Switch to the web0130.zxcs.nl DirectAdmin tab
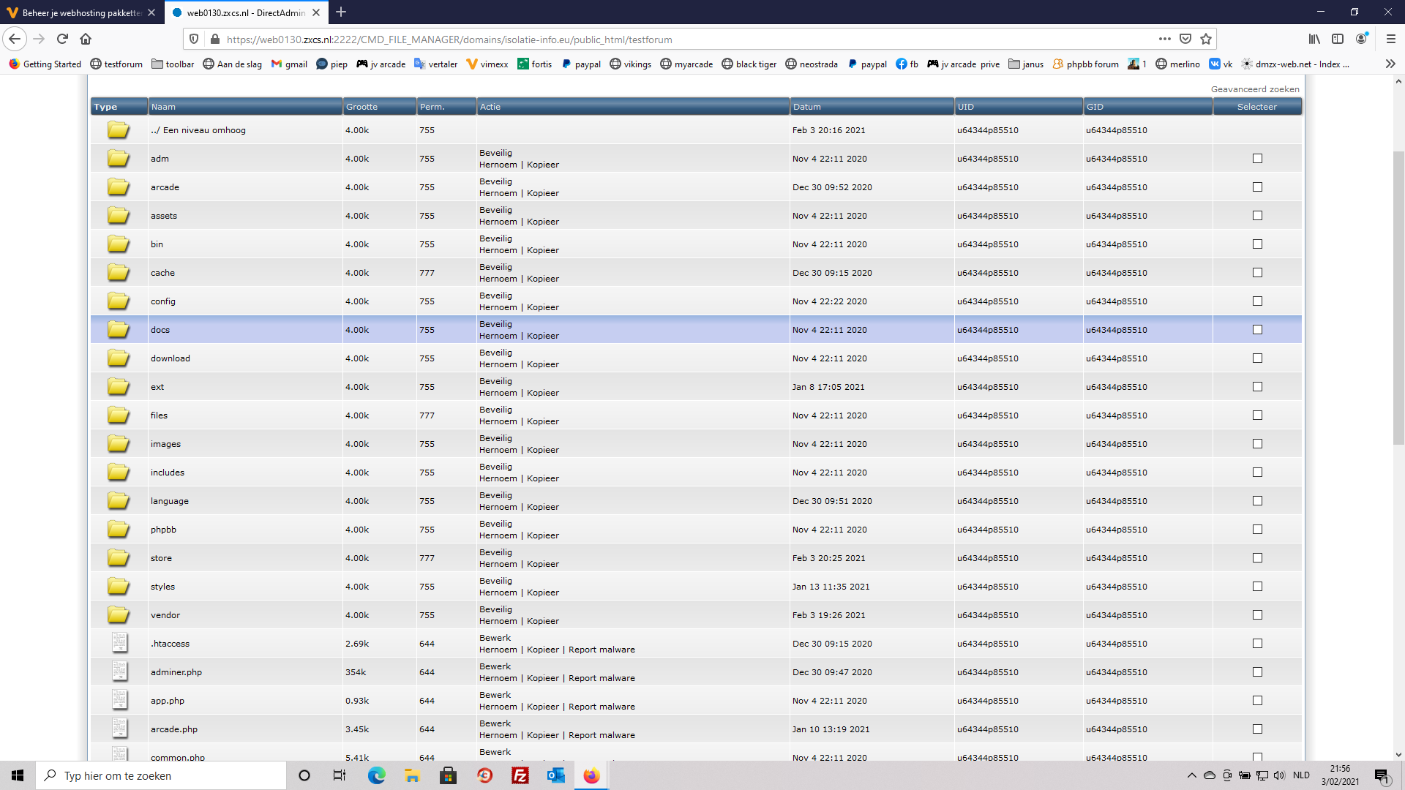The height and width of the screenshot is (790, 1405). pos(246,12)
